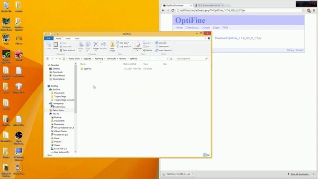Screen dimensions: 318x179
Task: Expand the address bar history dropdown
Action: [x=167, y=59]
